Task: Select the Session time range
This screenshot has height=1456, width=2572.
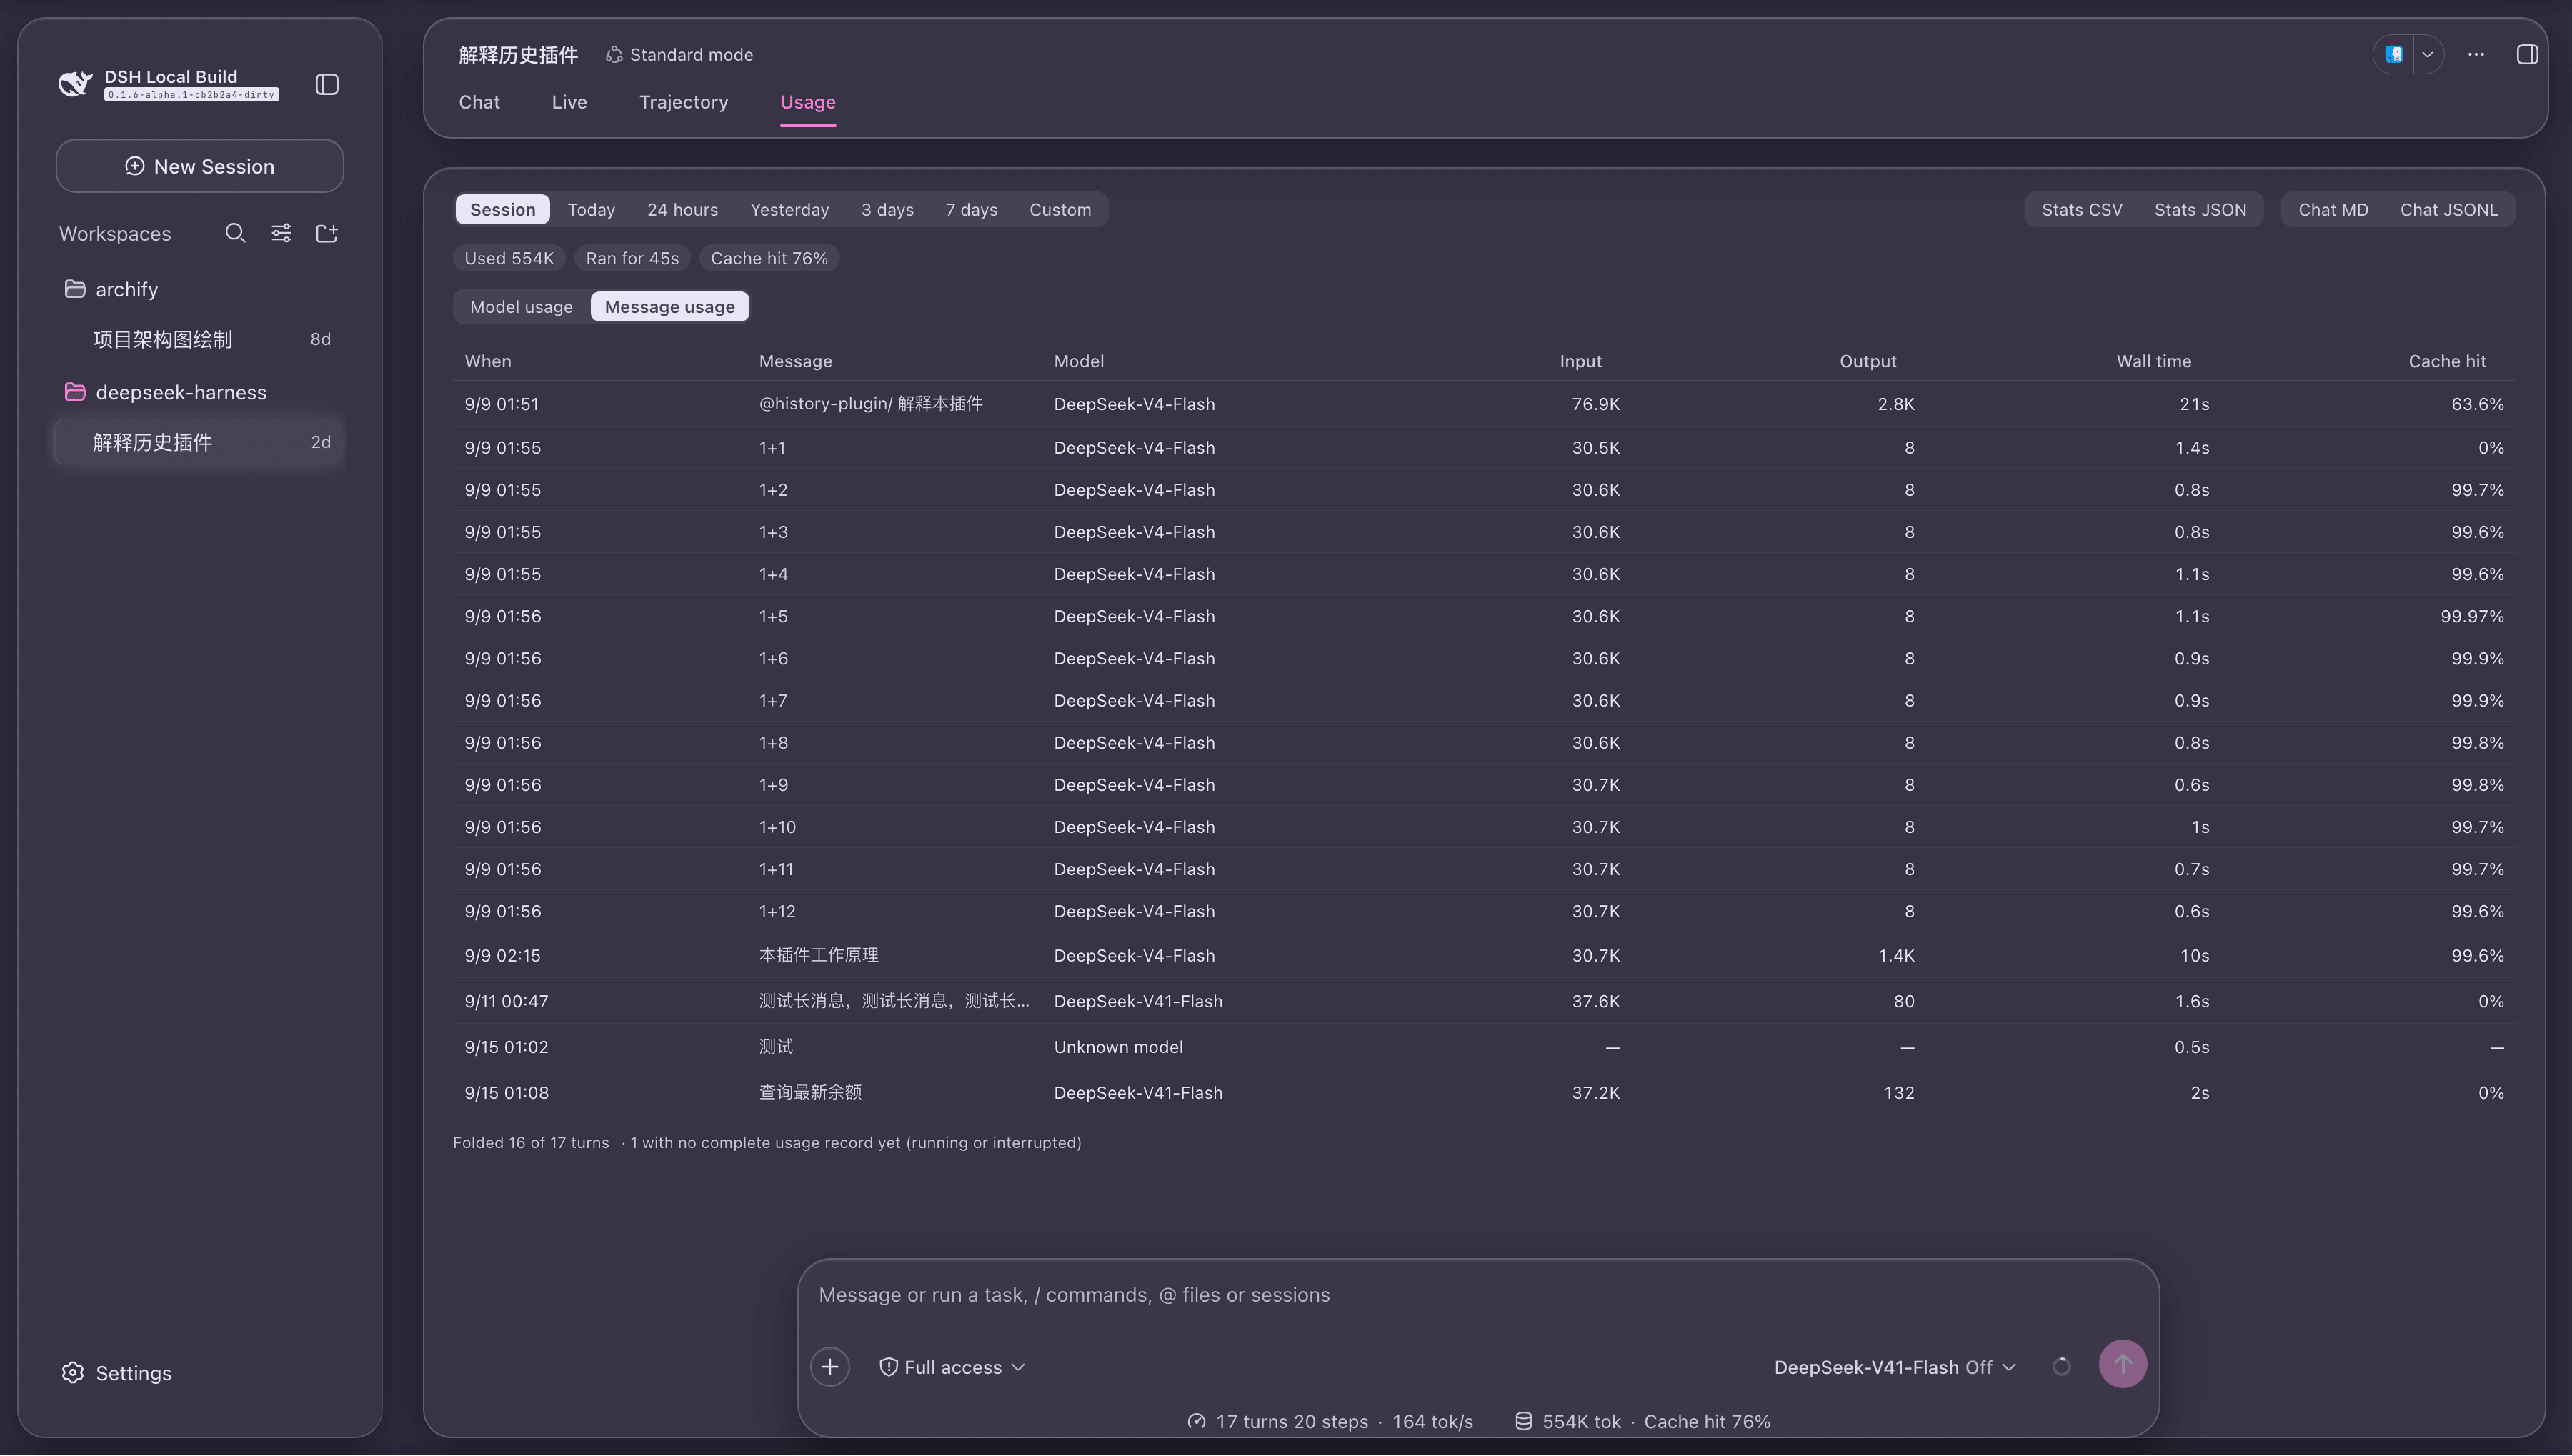Action: [502, 210]
